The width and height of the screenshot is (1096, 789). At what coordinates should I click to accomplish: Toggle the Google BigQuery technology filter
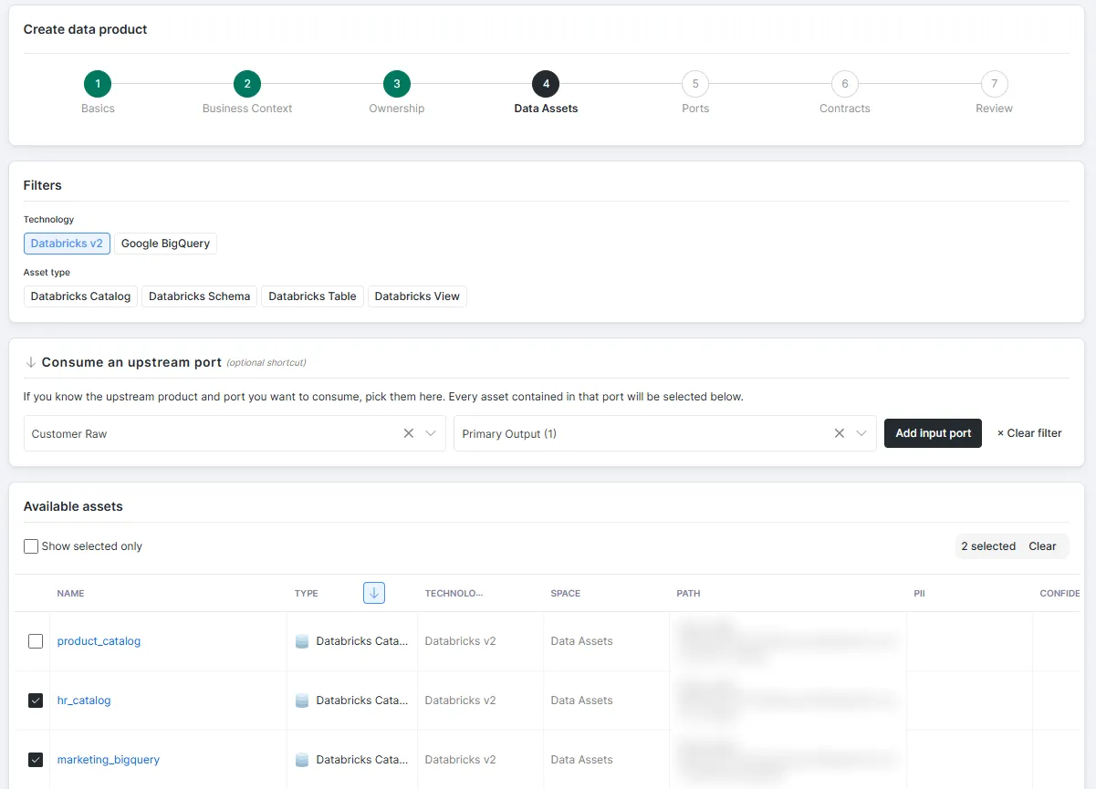(165, 244)
